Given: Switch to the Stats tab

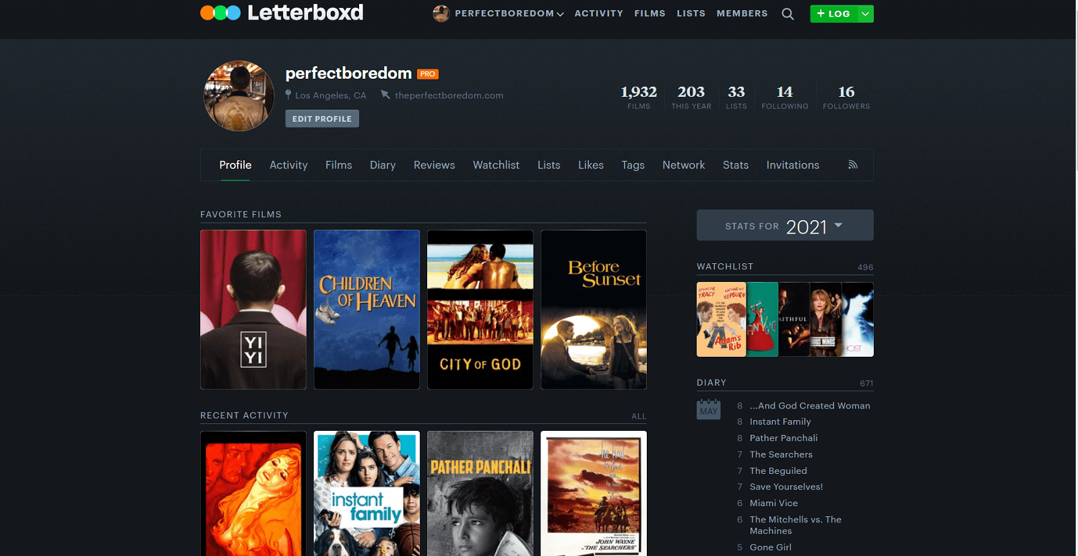Looking at the screenshot, I should pyautogui.click(x=736, y=165).
